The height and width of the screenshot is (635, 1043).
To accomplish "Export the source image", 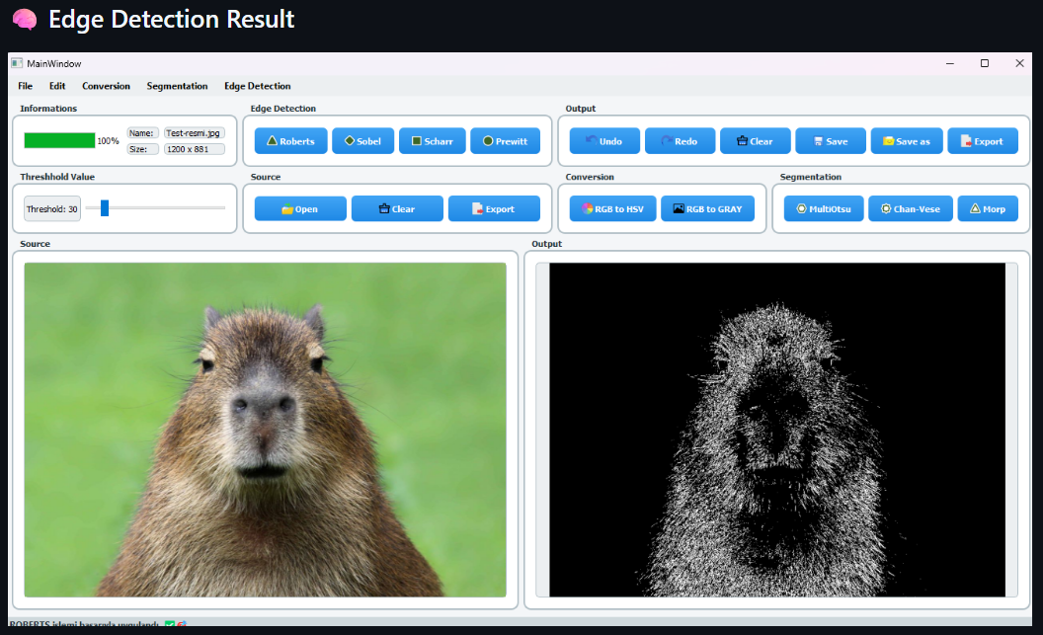I will (493, 209).
